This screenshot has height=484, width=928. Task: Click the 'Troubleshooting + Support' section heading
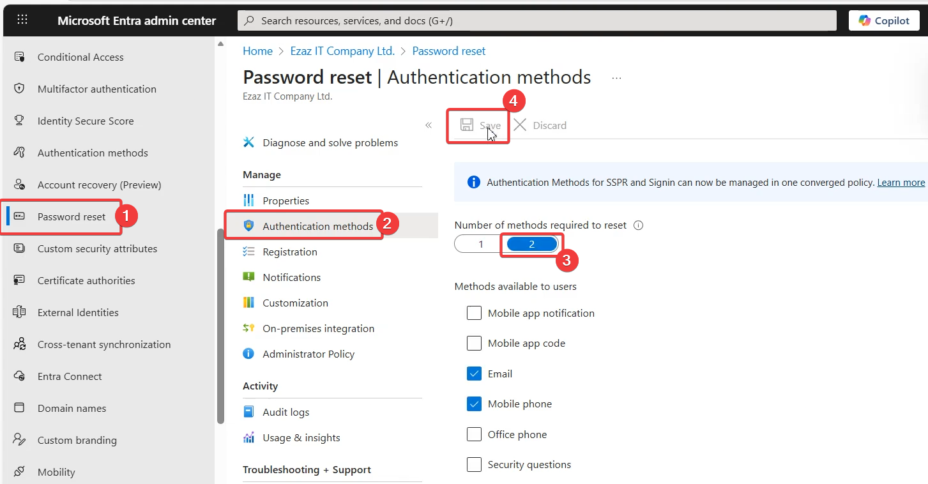pos(307,469)
